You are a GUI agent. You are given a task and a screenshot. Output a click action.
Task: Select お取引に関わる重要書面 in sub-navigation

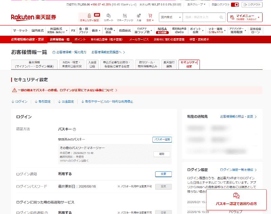169,39
